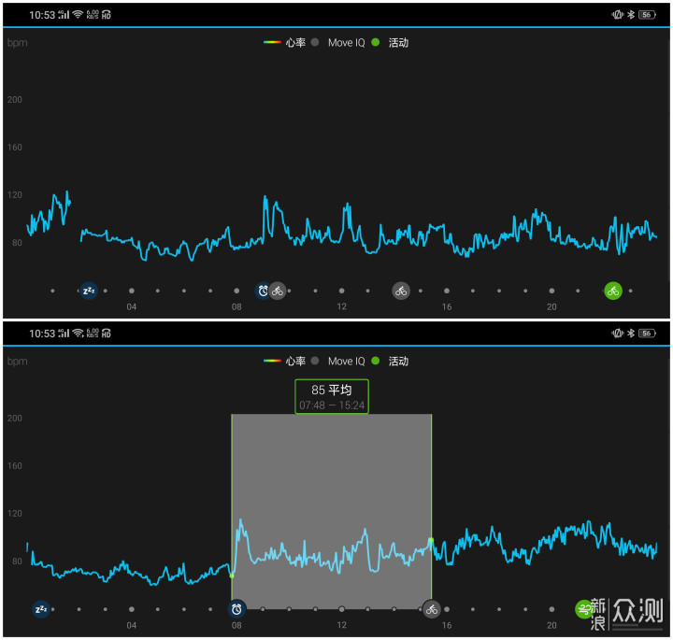673x640 pixels.
Task: Toggle the green 活动 legend dot in upper chart
Action: pos(375,42)
